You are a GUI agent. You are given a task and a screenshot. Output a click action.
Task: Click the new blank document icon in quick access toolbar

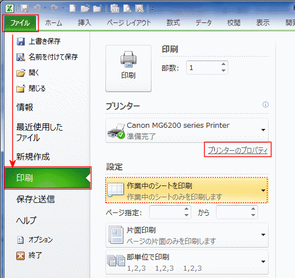click(x=72, y=8)
